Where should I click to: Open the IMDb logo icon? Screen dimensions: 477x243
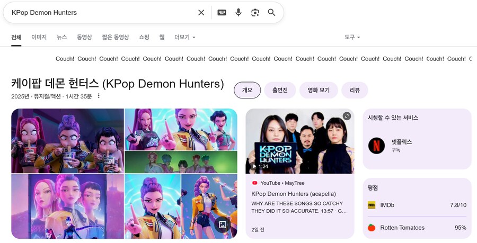point(372,205)
